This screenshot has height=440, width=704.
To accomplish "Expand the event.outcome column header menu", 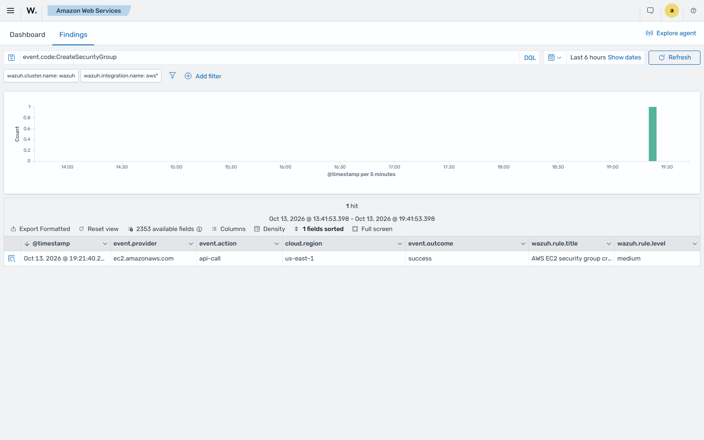I will click(523, 244).
